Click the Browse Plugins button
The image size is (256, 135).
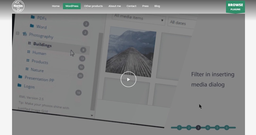coord(235,7)
